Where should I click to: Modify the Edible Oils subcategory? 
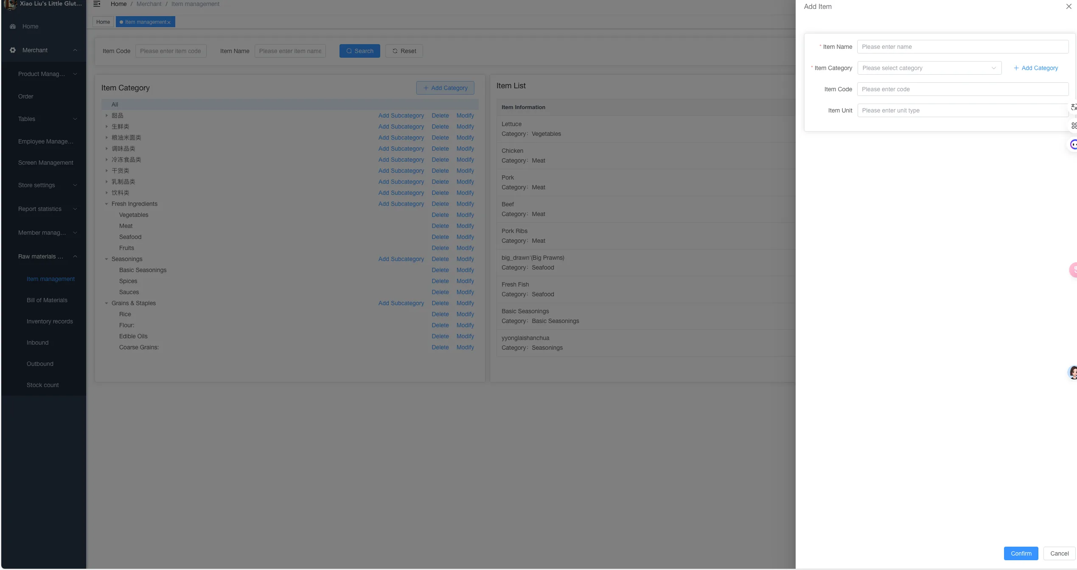pos(465,336)
